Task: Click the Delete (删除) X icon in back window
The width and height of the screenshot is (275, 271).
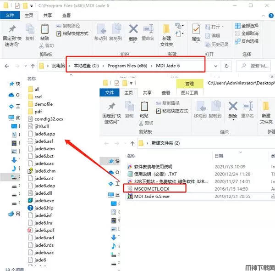Action: click(x=133, y=28)
